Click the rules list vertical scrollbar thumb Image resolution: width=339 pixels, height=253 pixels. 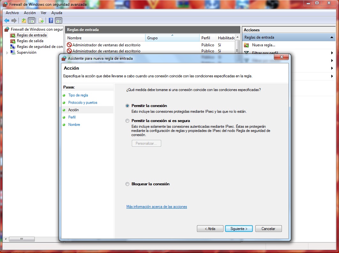click(x=237, y=47)
